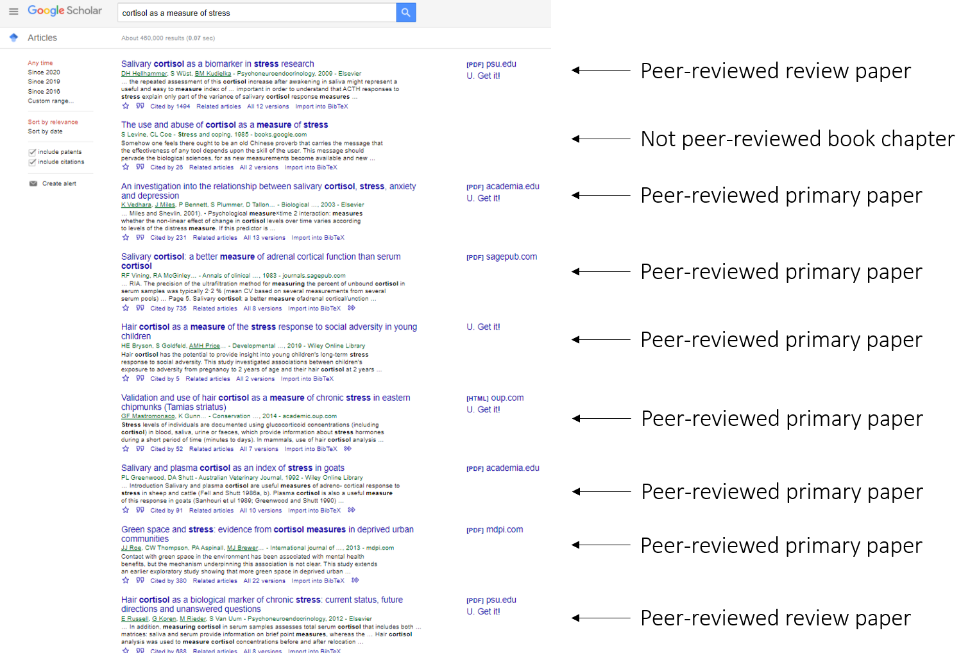
Task: Open the sagepub.com PDF link
Action: [x=502, y=257]
